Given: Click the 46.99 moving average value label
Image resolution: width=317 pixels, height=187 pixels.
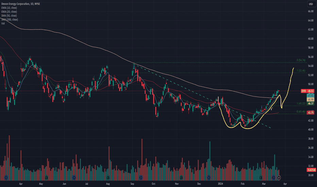Looking at the screenshot, I should 311,100.
